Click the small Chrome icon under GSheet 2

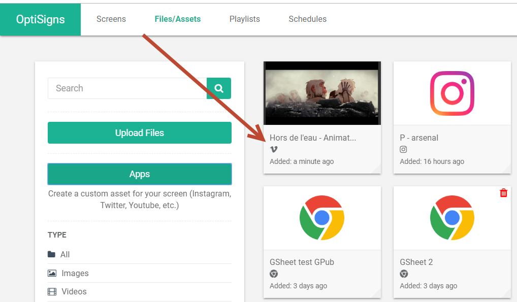coord(404,274)
